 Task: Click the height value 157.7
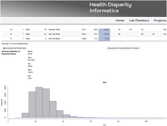tap(84, 29)
